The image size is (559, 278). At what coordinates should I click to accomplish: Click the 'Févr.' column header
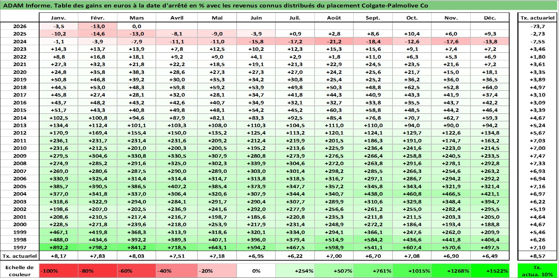point(97,18)
